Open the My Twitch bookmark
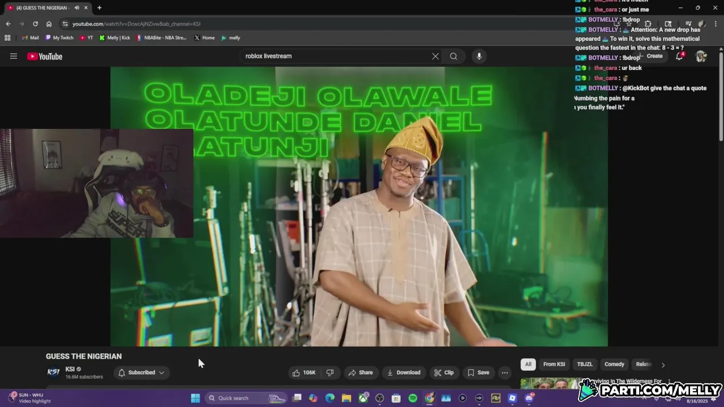This screenshot has width=724, height=407. 59,38
